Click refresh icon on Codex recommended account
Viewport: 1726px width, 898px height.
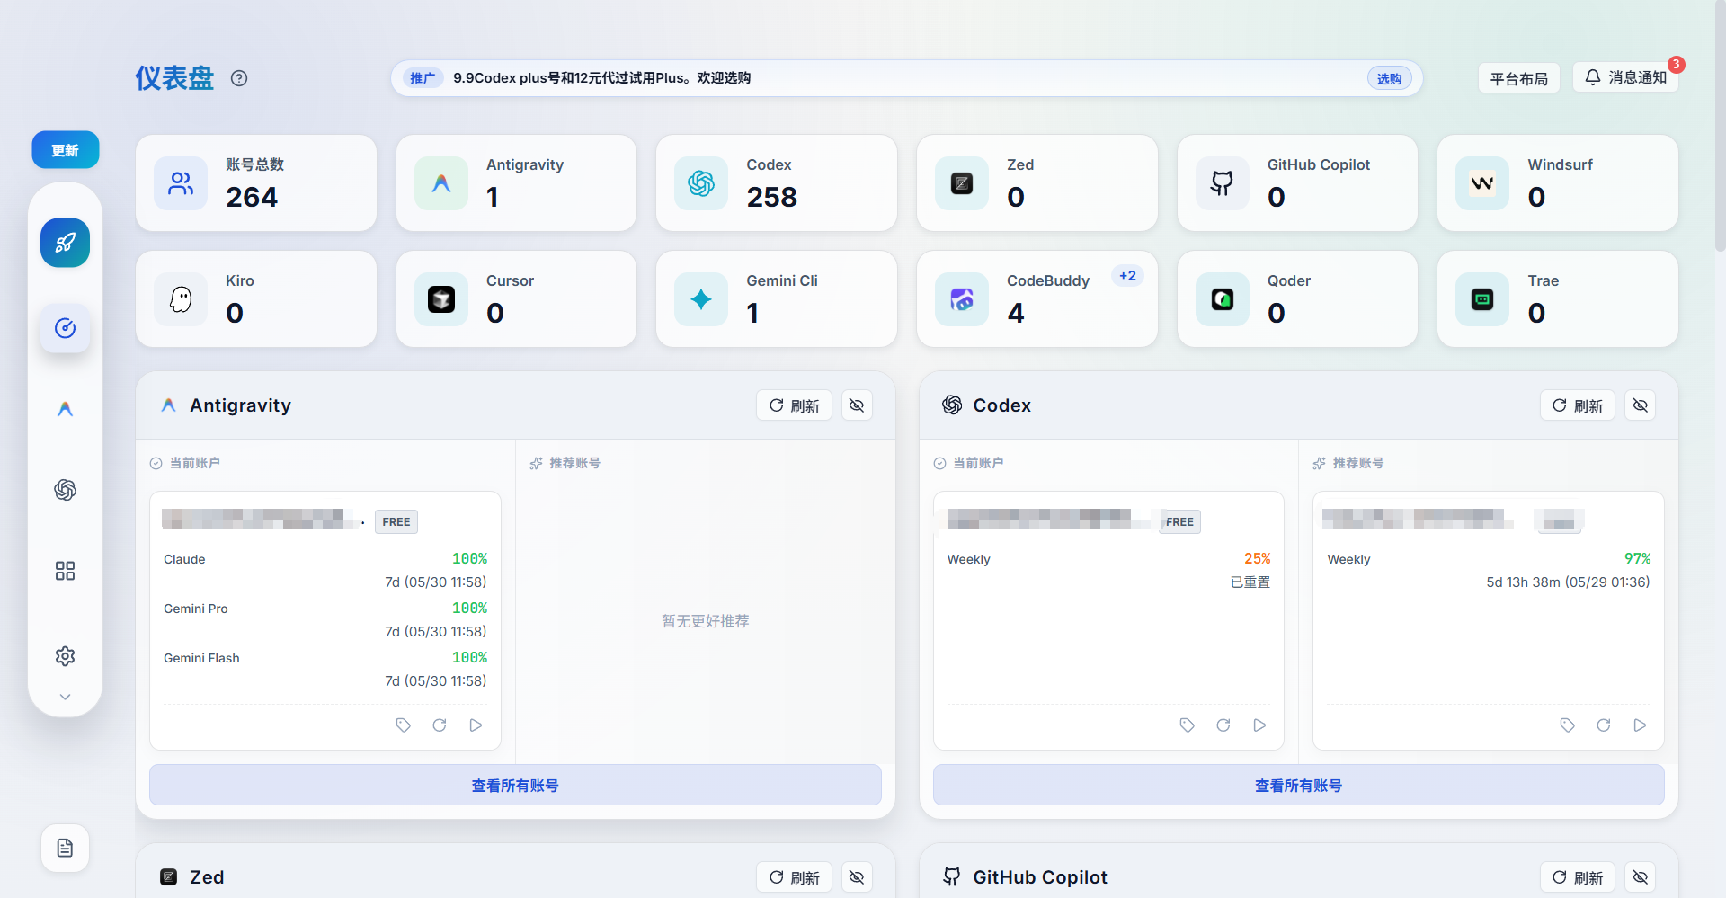coord(1604,725)
